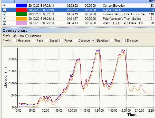155x118 pixels.
Task: Enable the Cadence Y axis checkbox
Action: (76, 40)
